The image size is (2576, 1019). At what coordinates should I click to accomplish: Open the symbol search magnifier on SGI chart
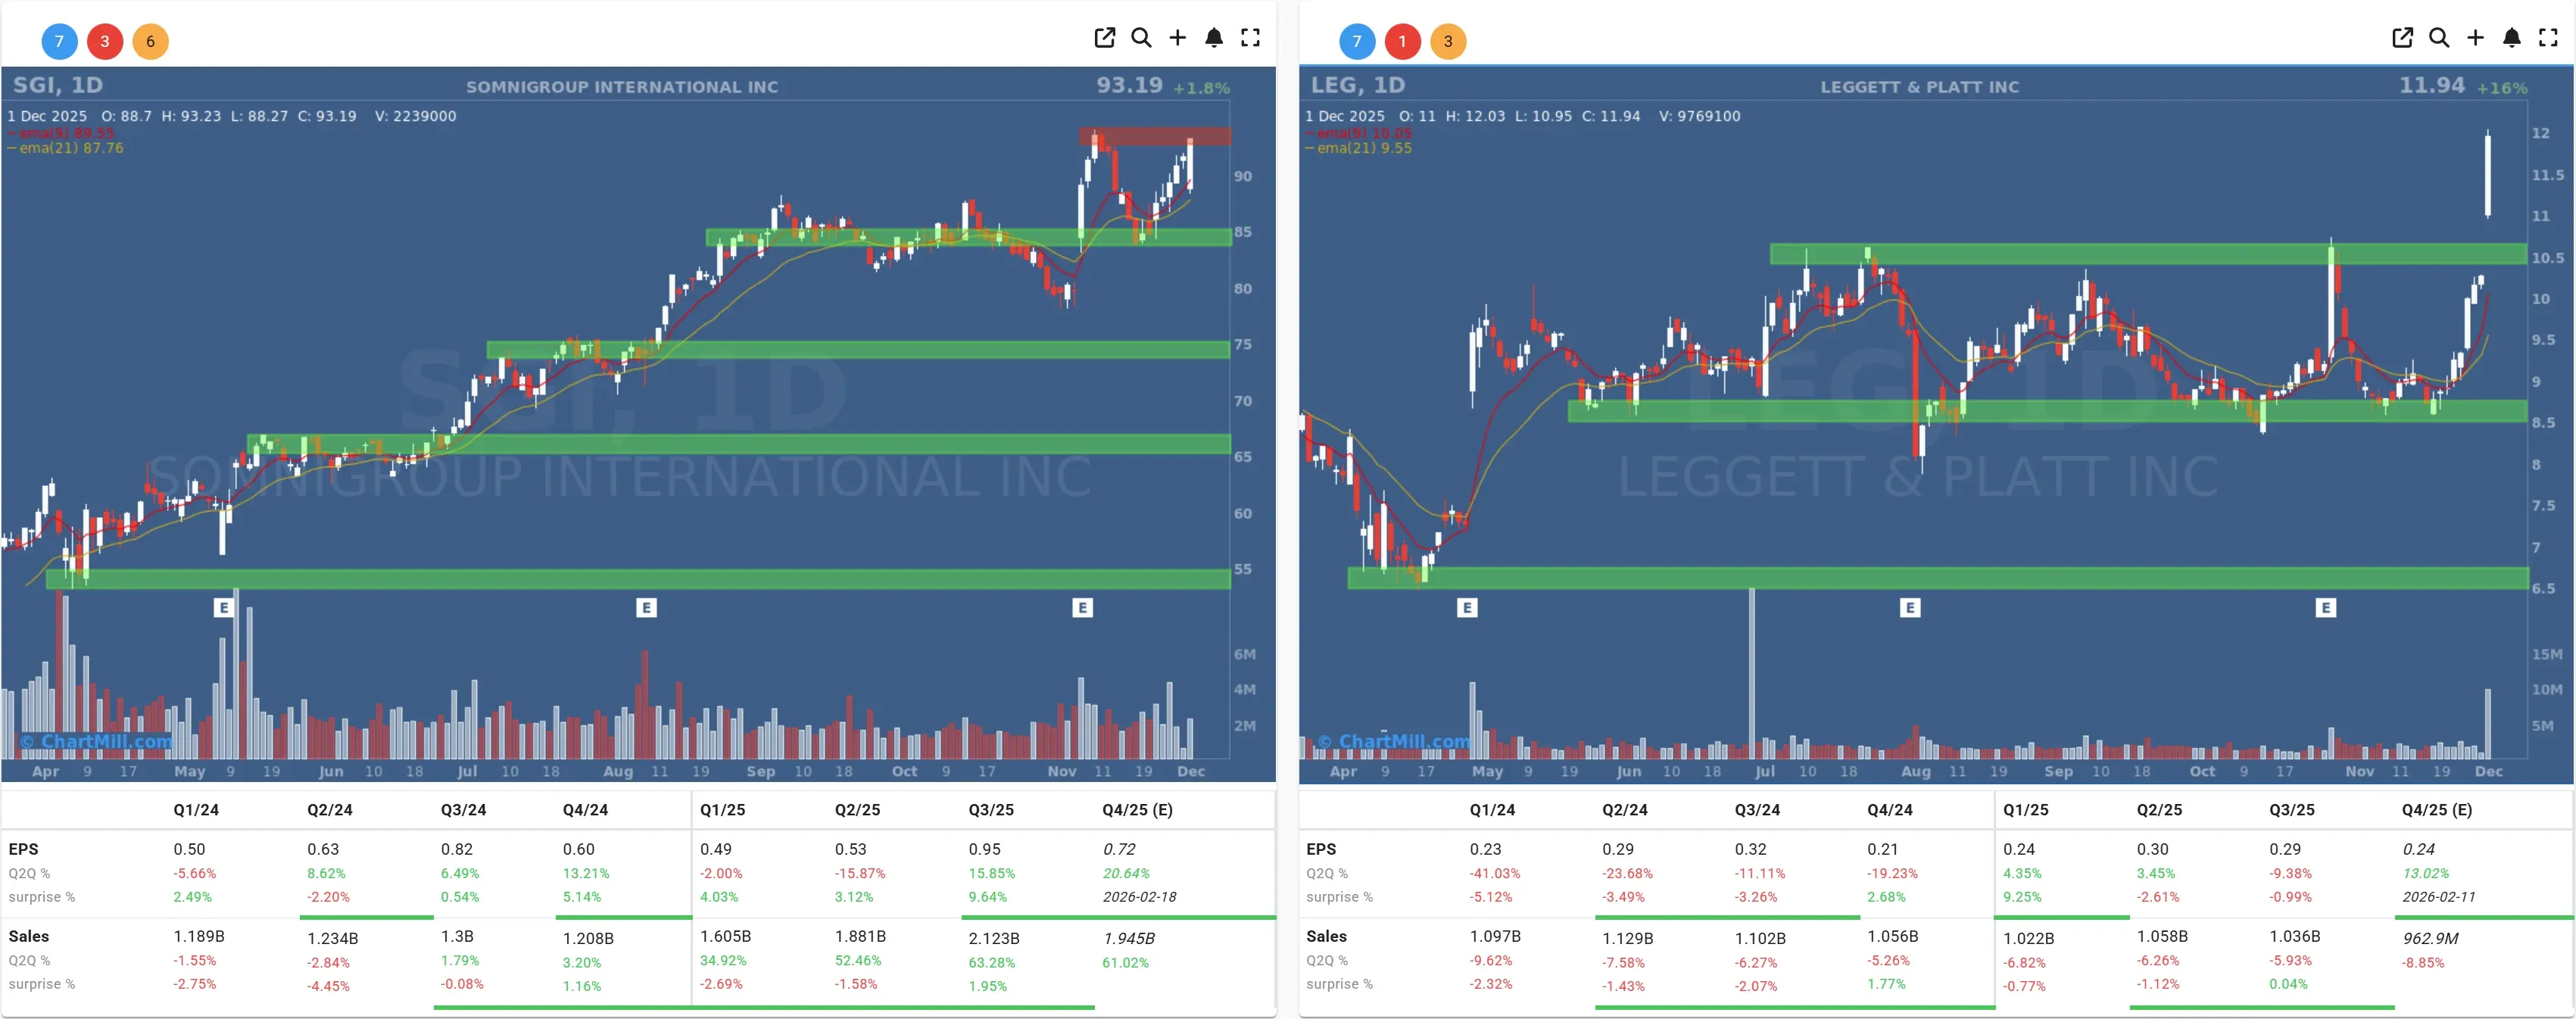(x=1141, y=38)
